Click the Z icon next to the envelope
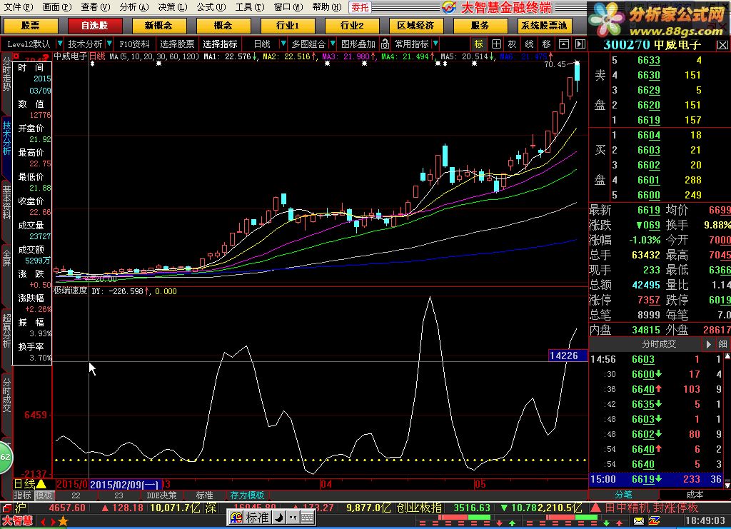This screenshot has height=529, width=731. point(654,520)
